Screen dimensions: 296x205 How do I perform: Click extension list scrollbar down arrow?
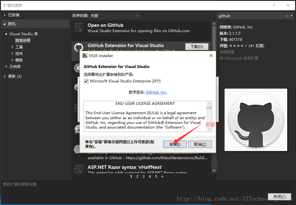[214, 171]
